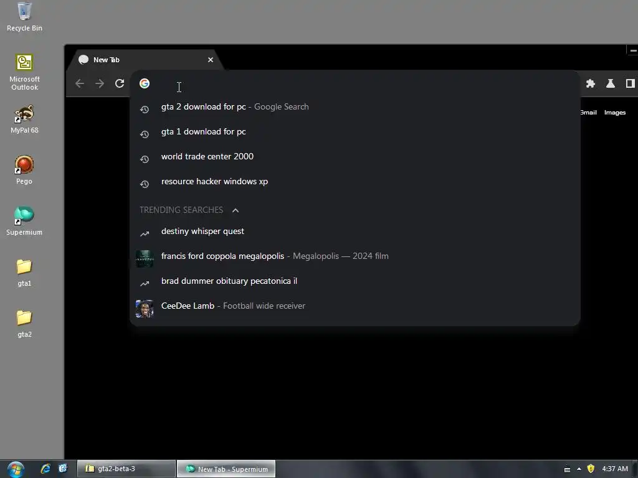
Task: Show hidden system tray icons
Action: tap(579, 469)
